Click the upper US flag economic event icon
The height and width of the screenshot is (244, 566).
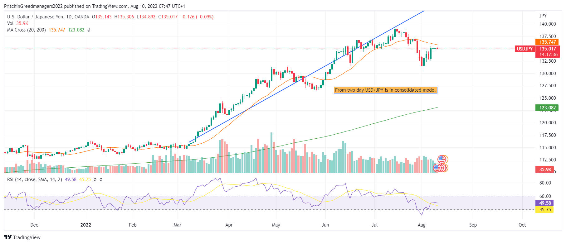(x=442, y=160)
